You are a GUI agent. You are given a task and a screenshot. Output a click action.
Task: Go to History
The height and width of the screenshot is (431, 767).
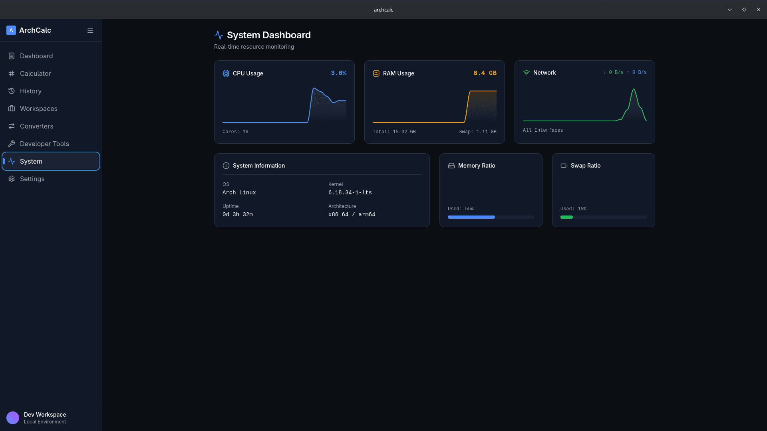[x=51, y=91]
